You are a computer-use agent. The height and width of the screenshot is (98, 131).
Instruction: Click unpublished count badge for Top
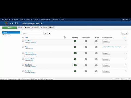click(86, 47)
